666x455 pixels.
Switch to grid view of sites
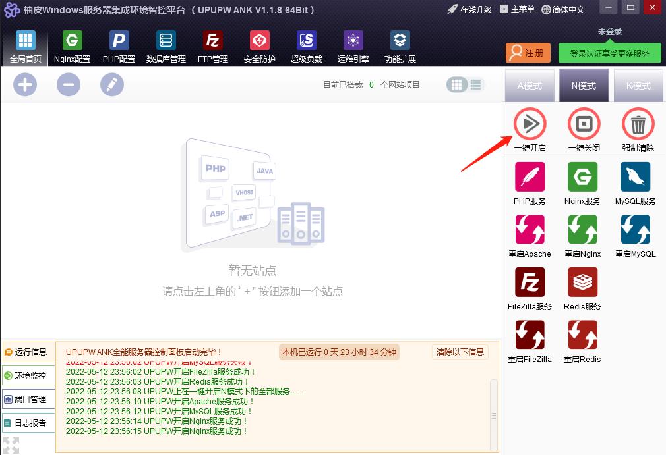[456, 84]
